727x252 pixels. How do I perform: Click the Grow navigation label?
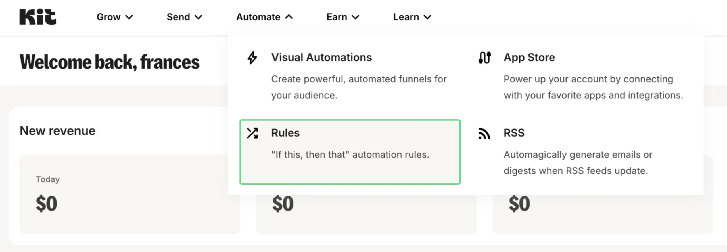(108, 17)
